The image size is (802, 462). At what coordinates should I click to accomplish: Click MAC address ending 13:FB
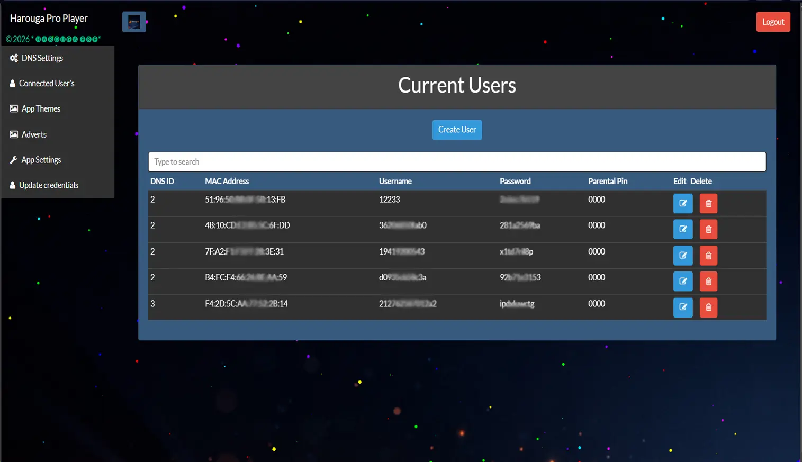click(245, 200)
